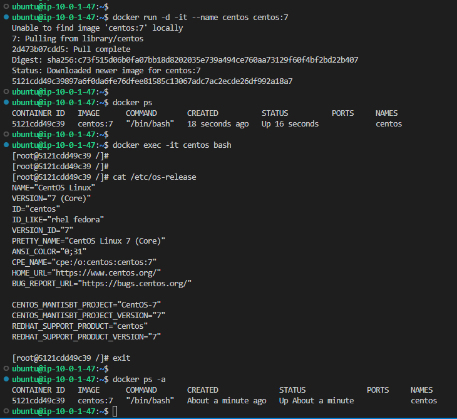The width and height of the screenshot is (457, 419).
Task: Click the VERSION_ID="7" line
Action: coord(43,230)
